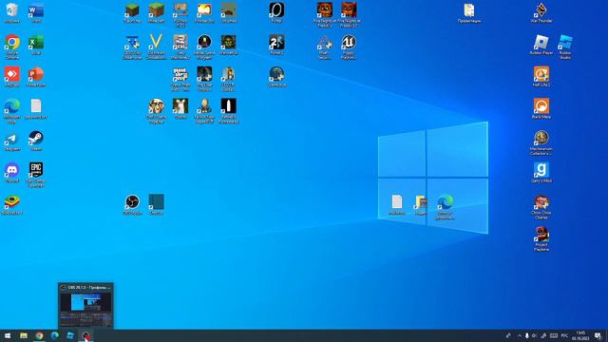Viewport: 608px width, 342px height.
Task: Select the Machinarium Collector's shortcut
Action: point(541,142)
